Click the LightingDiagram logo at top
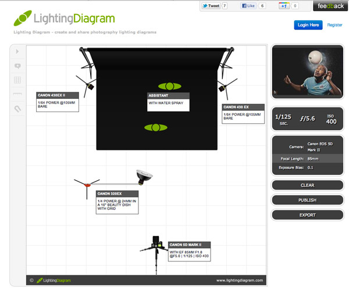Viewport: 349px width, 294px height. 65,18
